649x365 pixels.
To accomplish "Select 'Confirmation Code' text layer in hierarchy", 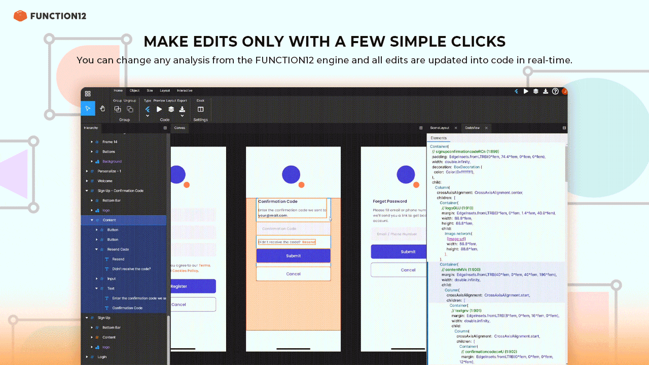I will coord(127,308).
